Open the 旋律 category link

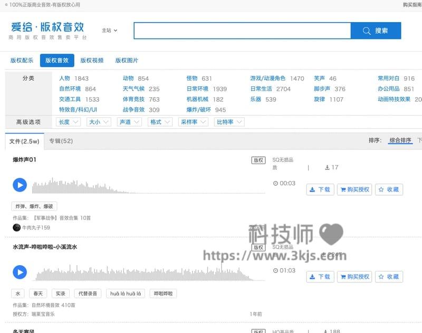pos(319,99)
